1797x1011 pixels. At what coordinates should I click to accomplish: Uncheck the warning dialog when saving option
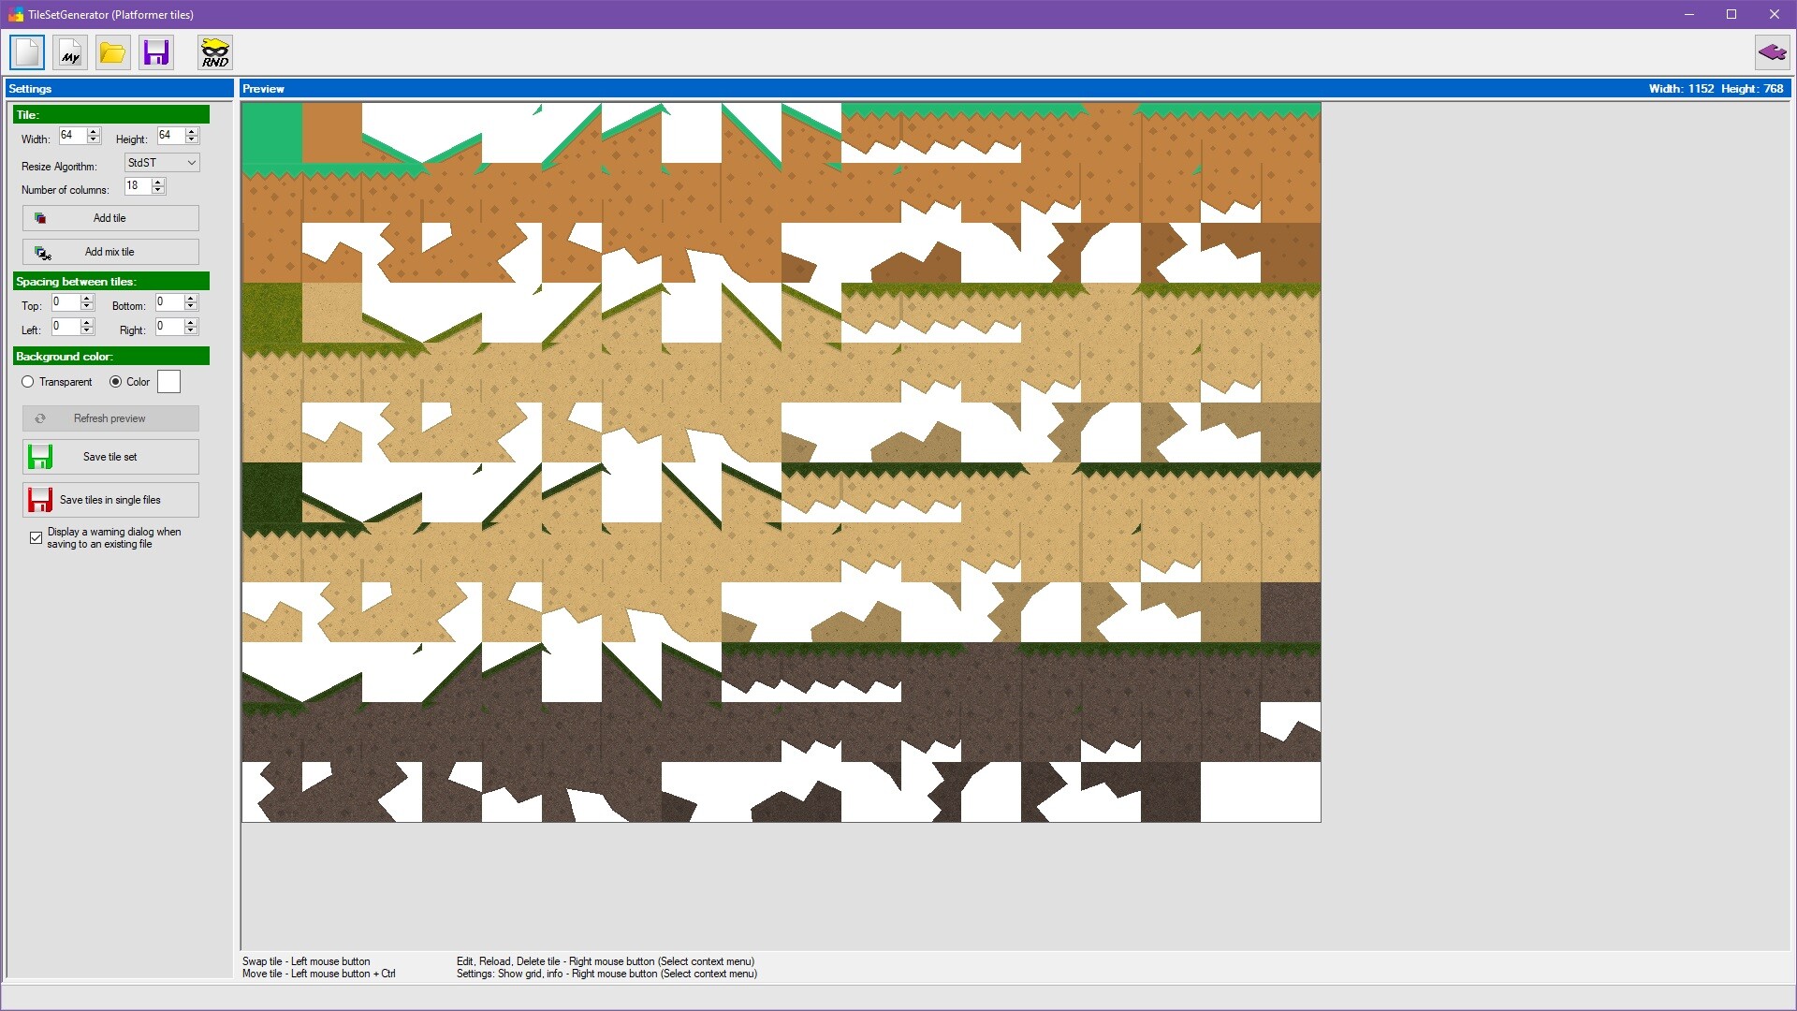(36, 537)
